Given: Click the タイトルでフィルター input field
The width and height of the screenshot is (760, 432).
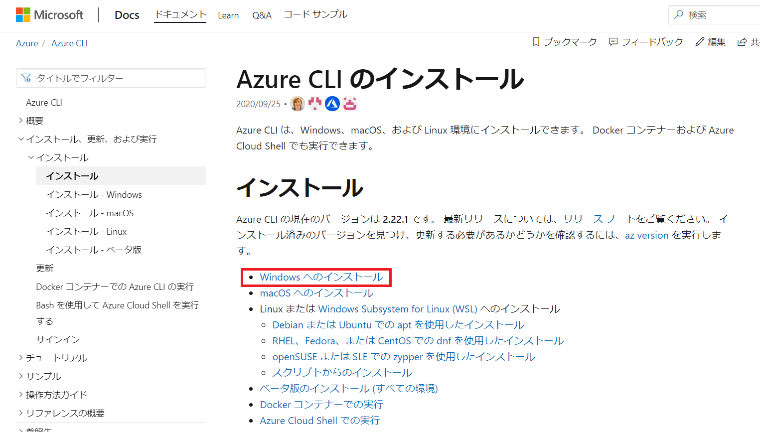Looking at the screenshot, I should pos(111,78).
